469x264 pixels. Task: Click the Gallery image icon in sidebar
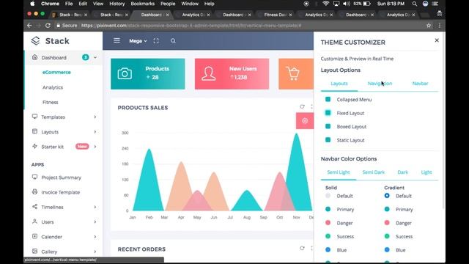34,251
